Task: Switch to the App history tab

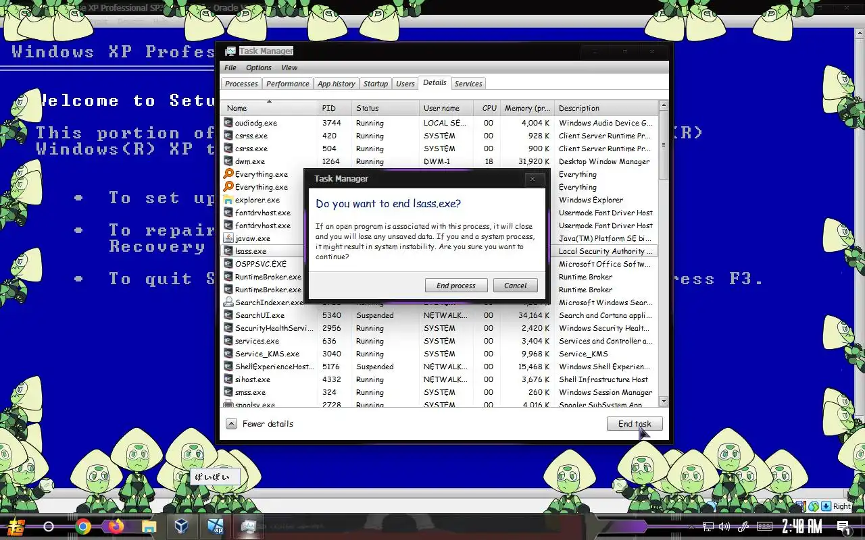Action: tap(336, 84)
